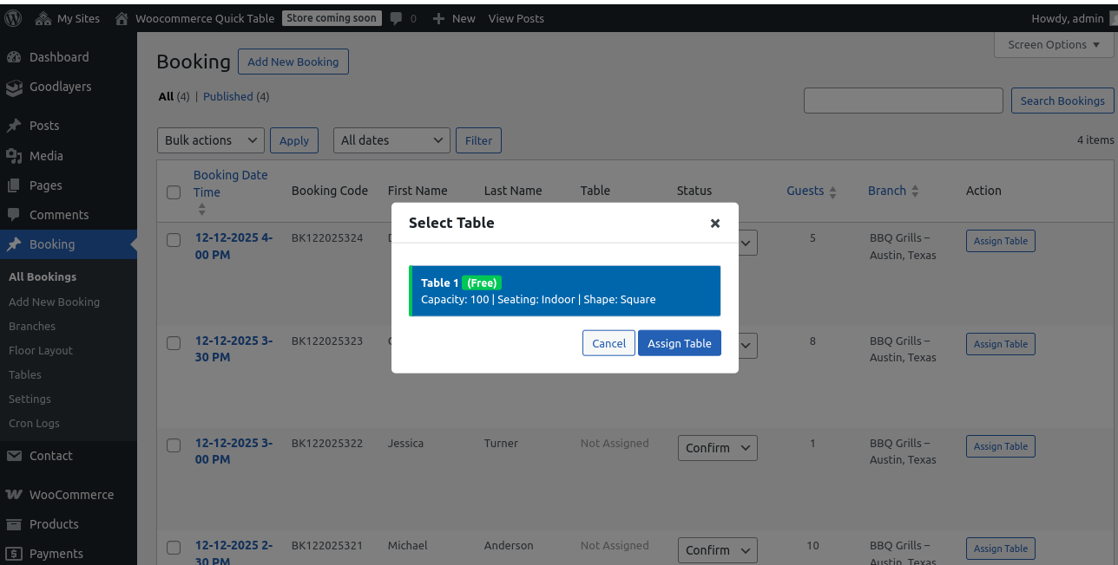Expand the All dates filter dropdown
This screenshot has width=1118, height=565.
391,140
